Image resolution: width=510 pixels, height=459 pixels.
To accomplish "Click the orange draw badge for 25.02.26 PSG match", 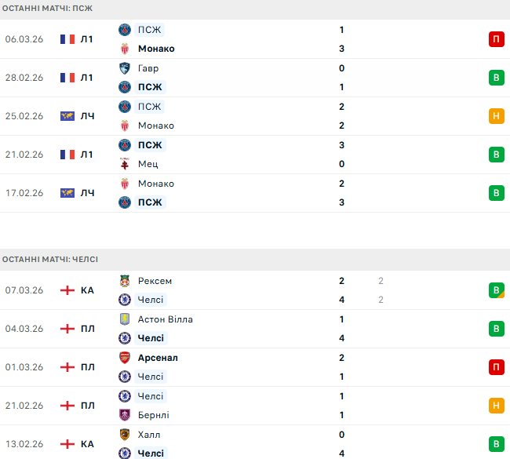I will pos(496,116).
